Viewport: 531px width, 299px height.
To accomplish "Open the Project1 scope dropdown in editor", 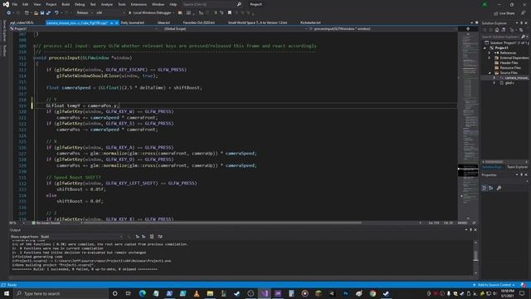I will point(83,29).
